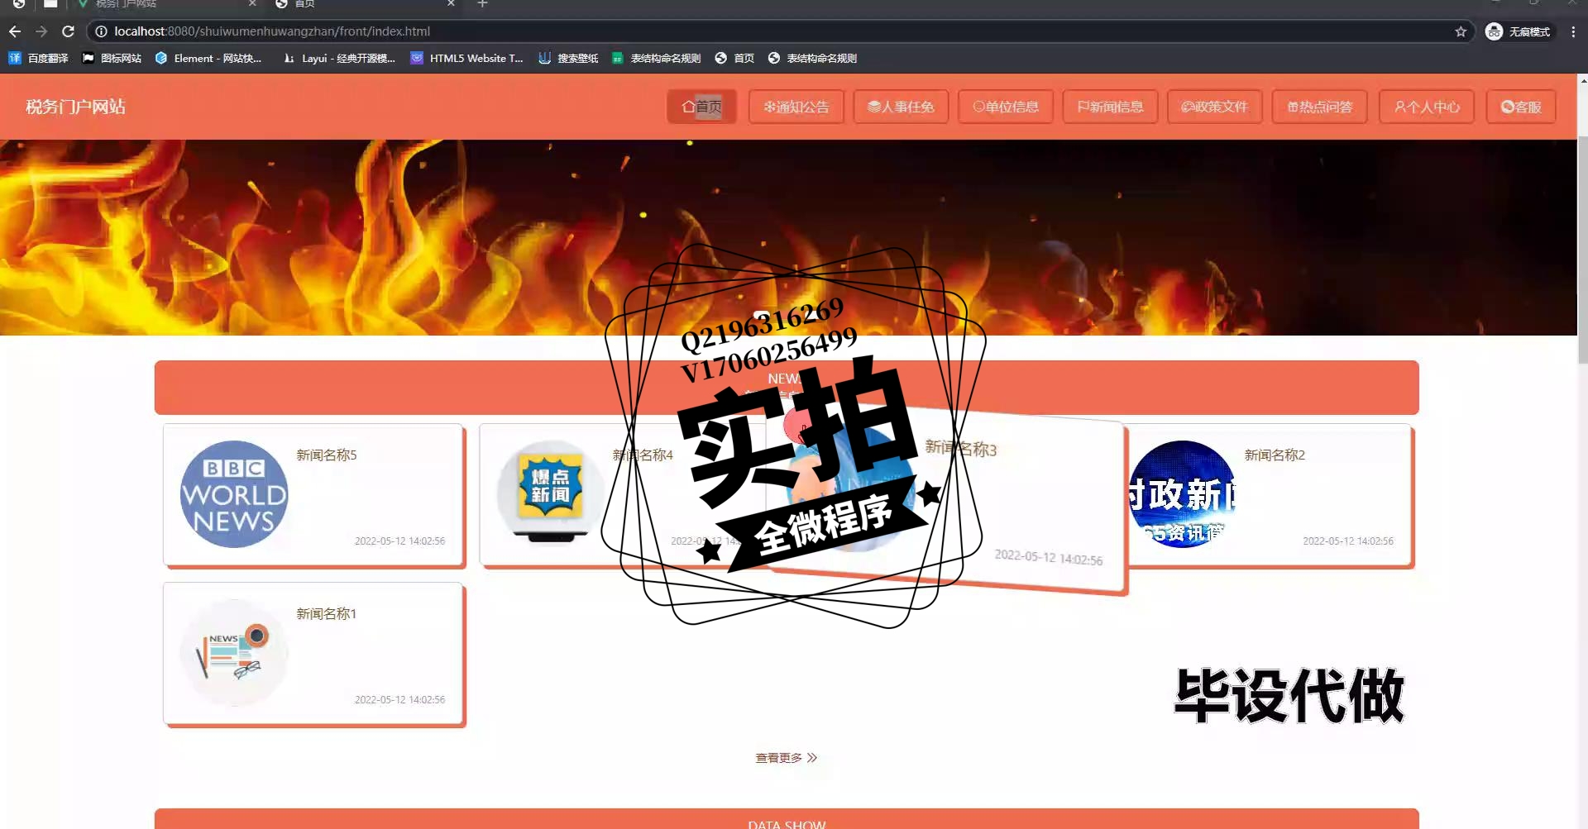Open the last 表结构命名规则 bookmark with globe icon
Image resolution: width=1588 pixels, height=829 pixels.
coord(812,58)
